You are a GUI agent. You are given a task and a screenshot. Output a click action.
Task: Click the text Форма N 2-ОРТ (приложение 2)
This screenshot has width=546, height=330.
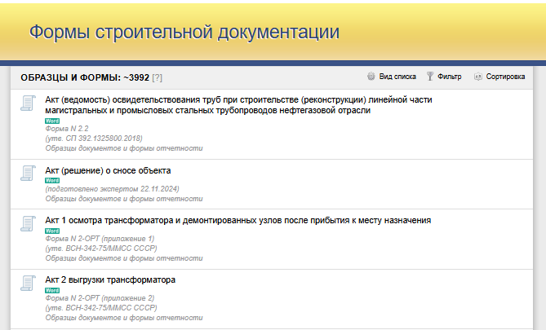point(100,298)
